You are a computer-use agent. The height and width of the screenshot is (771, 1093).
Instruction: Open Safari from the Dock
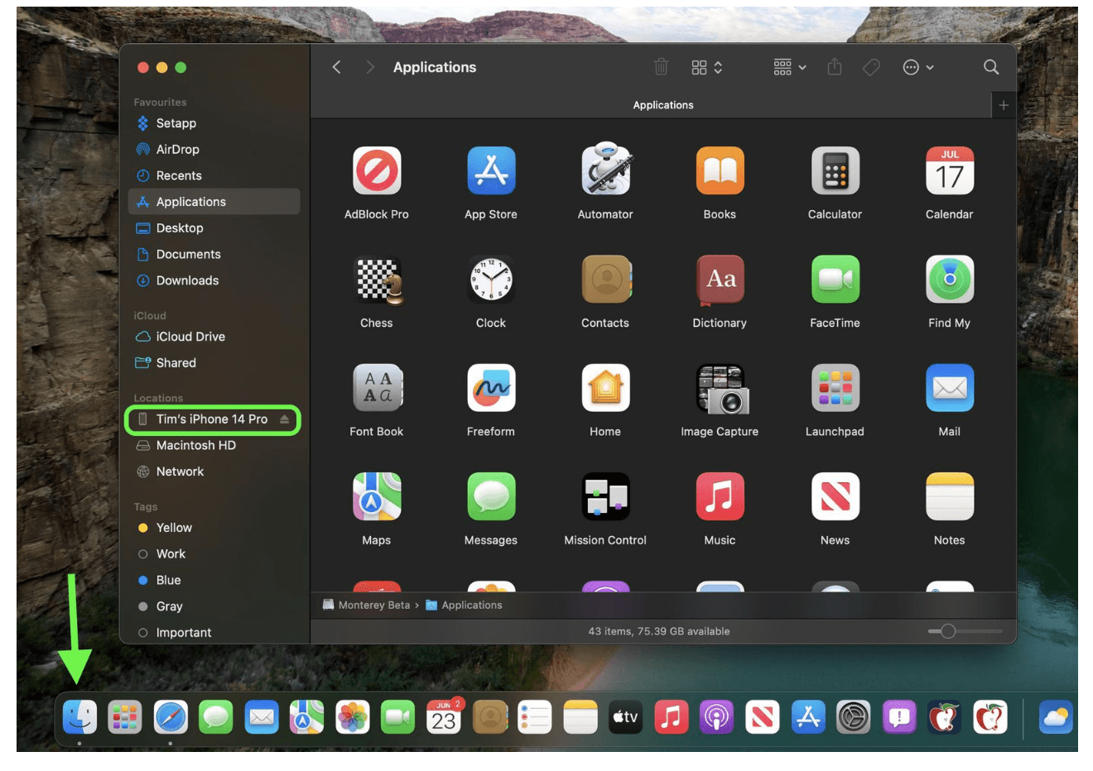tap(171, 716)
